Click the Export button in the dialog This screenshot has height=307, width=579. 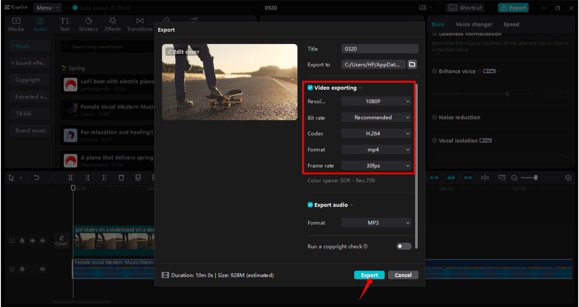click(x=369, y=275)
